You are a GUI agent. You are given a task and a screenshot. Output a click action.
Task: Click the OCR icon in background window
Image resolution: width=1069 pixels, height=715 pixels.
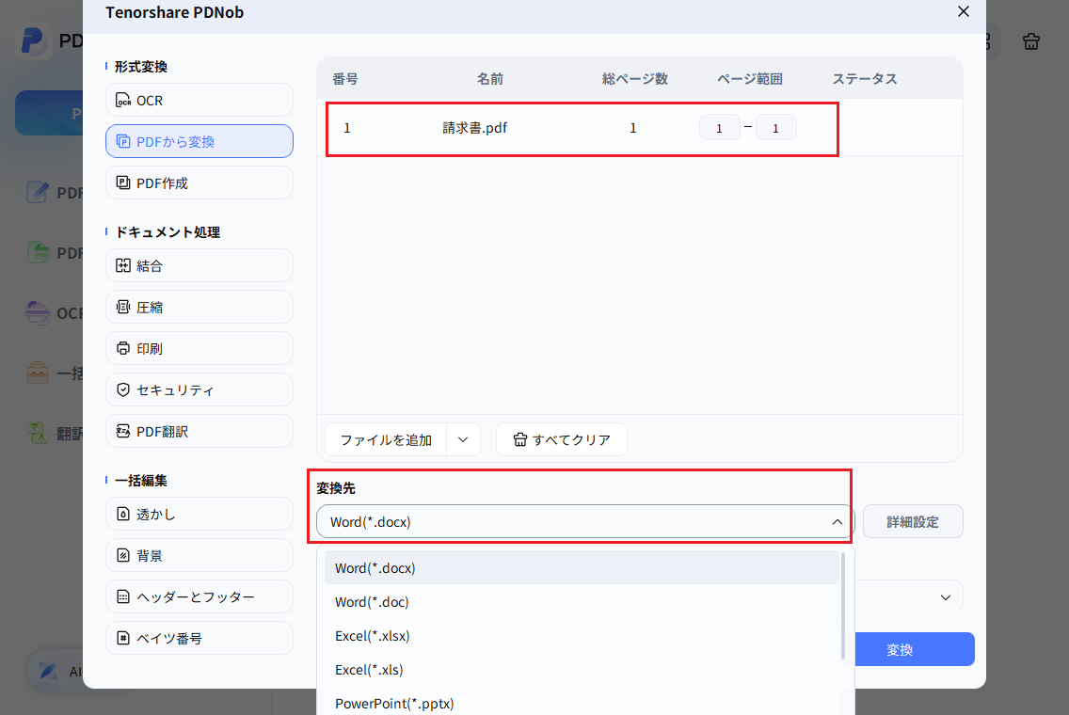coord(38,313)
